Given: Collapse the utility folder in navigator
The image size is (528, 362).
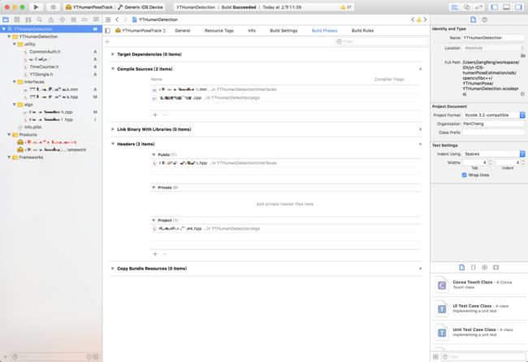Looking at the screenshot, I should pyautogui.click(x=14, y=44).
